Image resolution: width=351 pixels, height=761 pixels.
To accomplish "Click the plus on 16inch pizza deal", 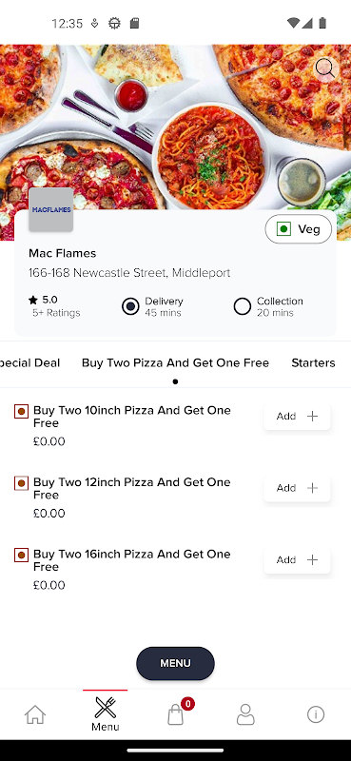I will [x=313, y=559].
